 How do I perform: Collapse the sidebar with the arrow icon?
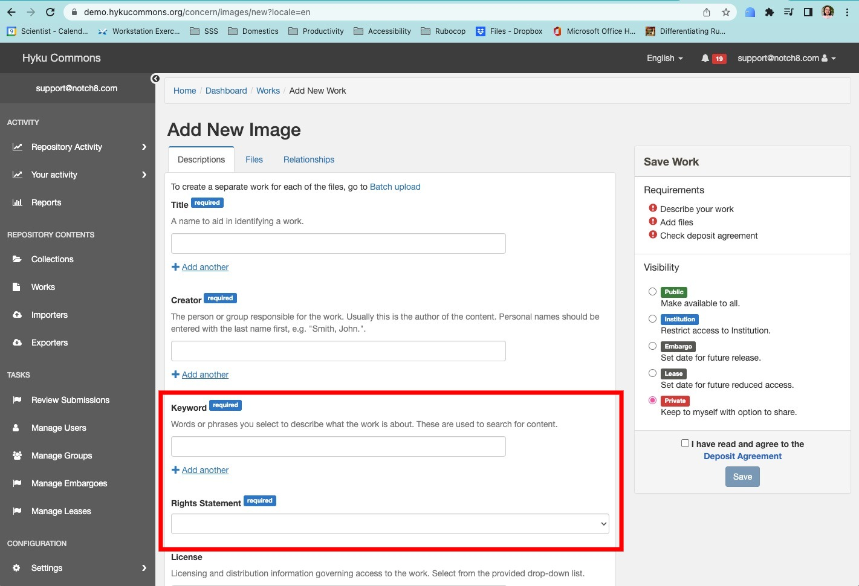click(x=155, y=79)
